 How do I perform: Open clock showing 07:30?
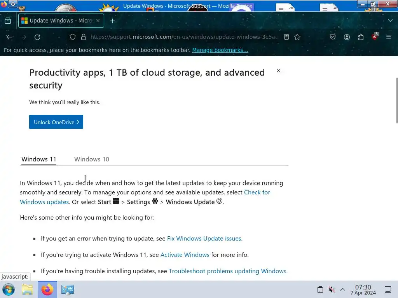[363, 289]
